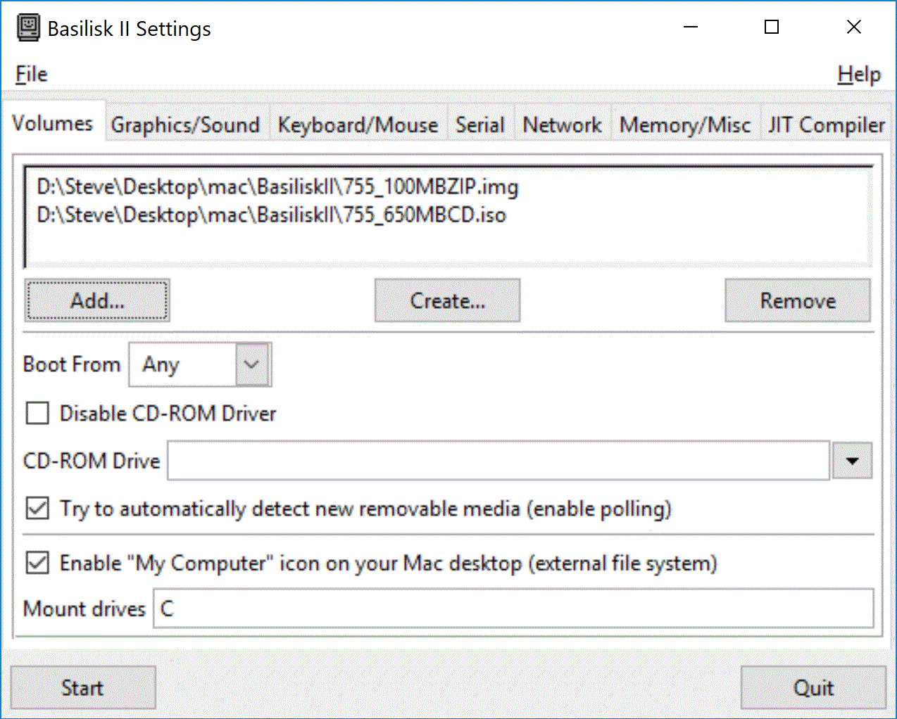Click the Start button
897x719 pixels.
tap(82, 687)
